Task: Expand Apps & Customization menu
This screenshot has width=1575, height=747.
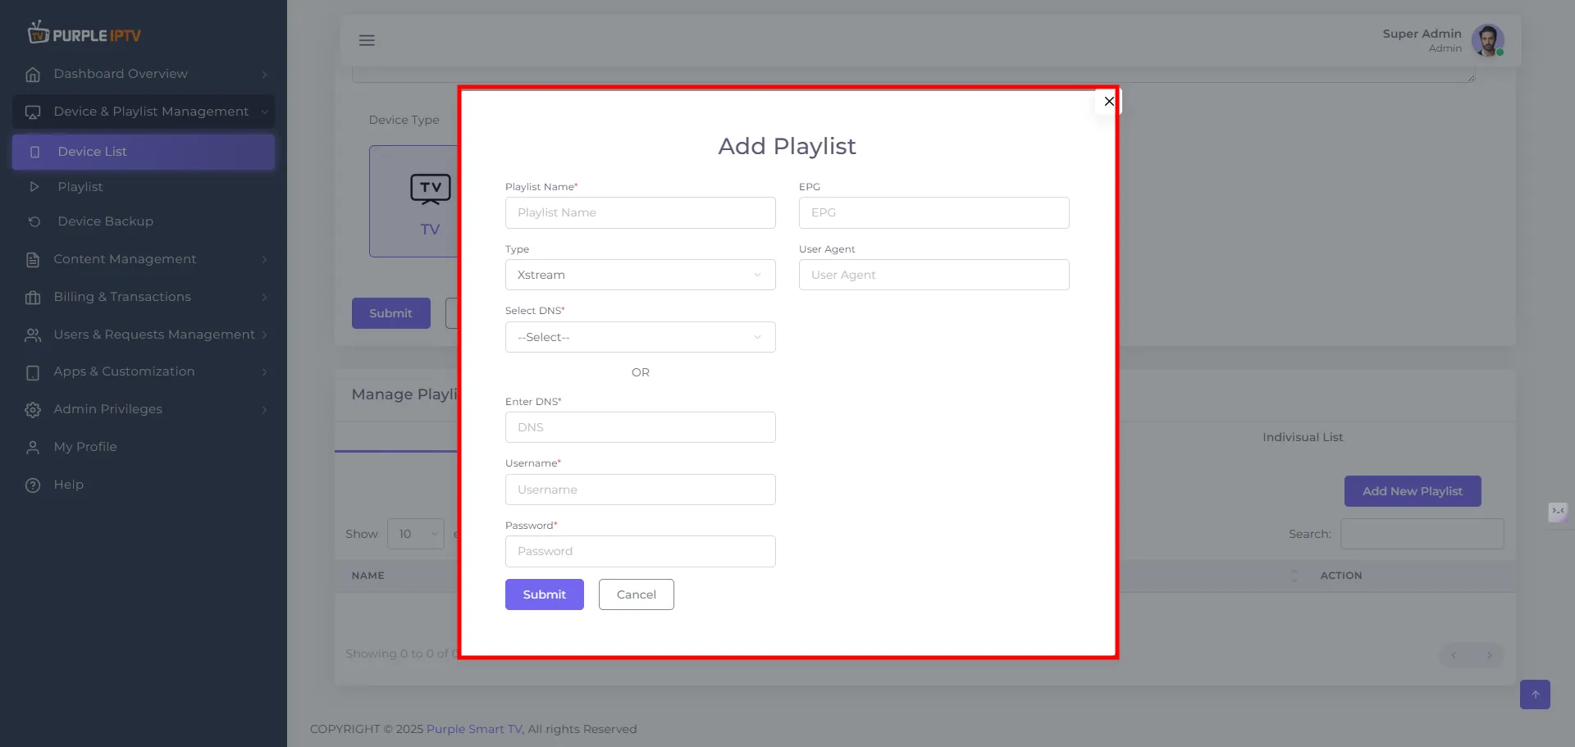Action: [x=144, y=371]
